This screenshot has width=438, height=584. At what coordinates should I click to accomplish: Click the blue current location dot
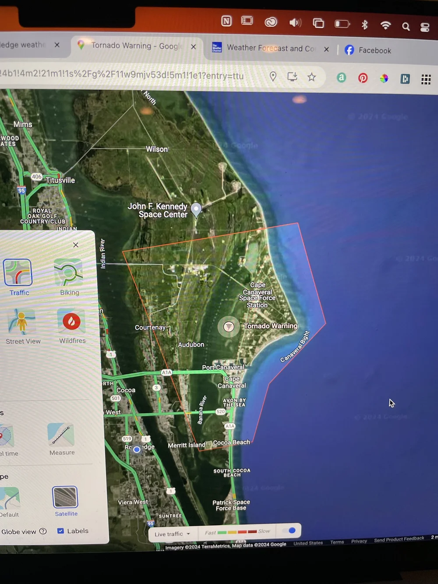[x=137, y=449]
